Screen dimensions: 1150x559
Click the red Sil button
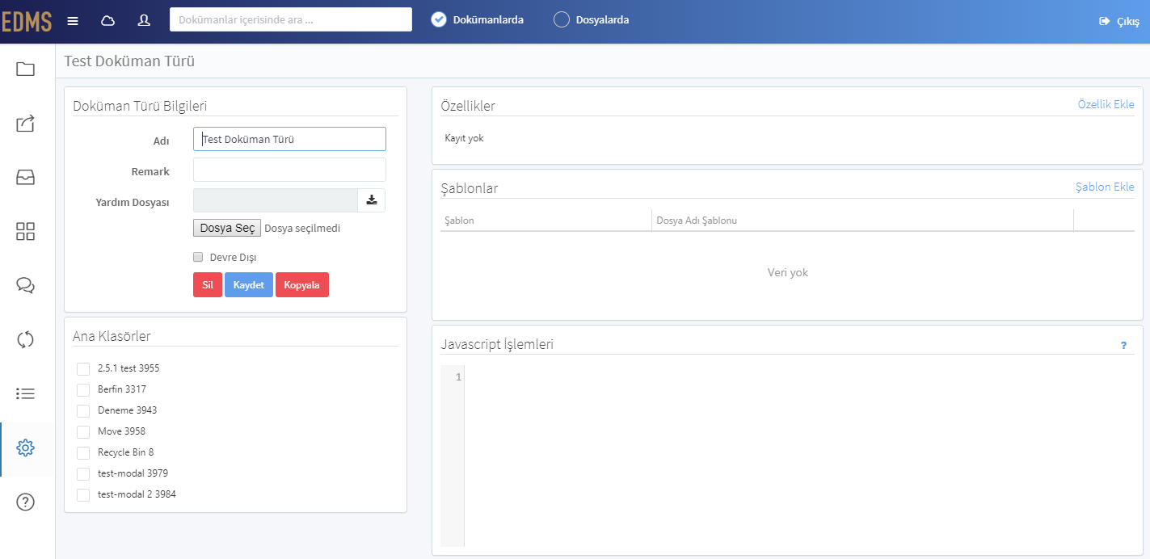coord(208,285)
